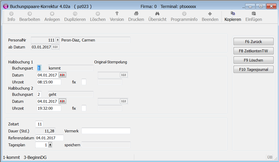This screenshot has width=279, height=162.
Task: Click the Einfügen toolbar icon
Action: 253,14
